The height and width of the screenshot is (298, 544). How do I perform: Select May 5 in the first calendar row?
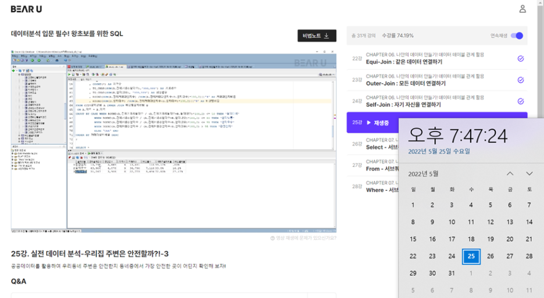[491, 205]
